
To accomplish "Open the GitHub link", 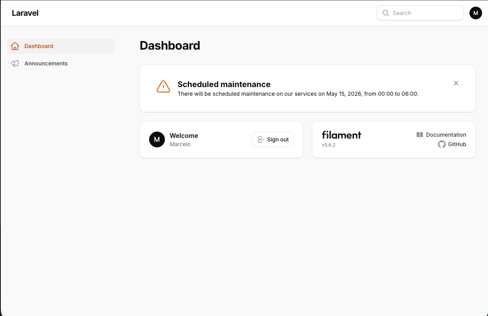I will coord(452,144).
